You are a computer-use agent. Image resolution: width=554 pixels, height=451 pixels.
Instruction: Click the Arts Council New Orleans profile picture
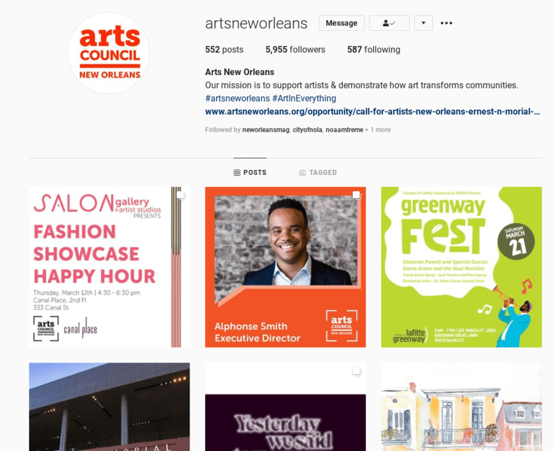(x=109, y=54)
